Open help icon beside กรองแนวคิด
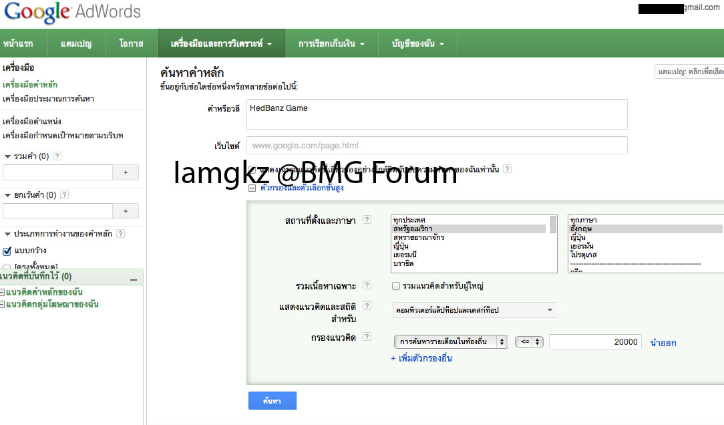724x425 pixels. pyautogui.click(x=367, y=337)
